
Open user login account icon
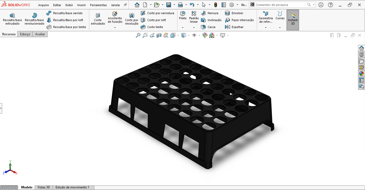click(x=321, y=5)
